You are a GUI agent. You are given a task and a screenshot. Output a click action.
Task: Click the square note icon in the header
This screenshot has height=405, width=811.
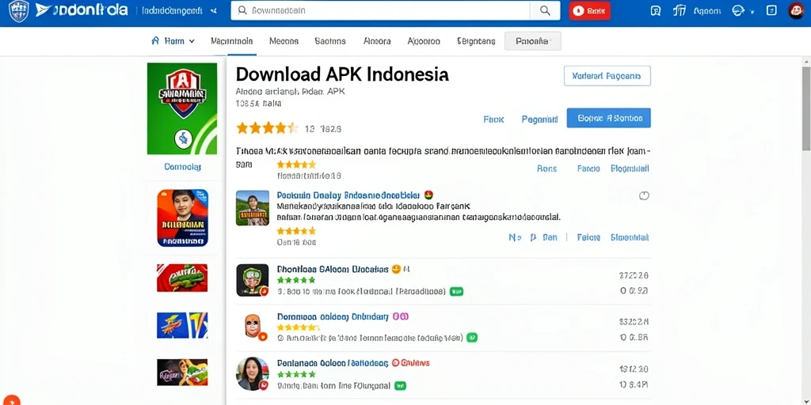click(x=771, y=11)
